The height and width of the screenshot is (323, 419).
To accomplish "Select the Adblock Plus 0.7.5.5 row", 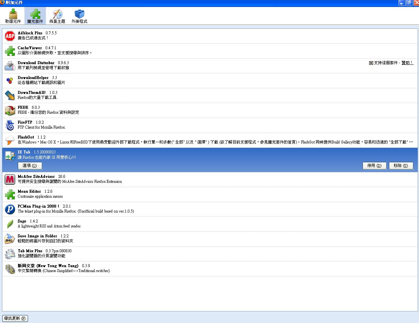I will [x=210, y=36].
